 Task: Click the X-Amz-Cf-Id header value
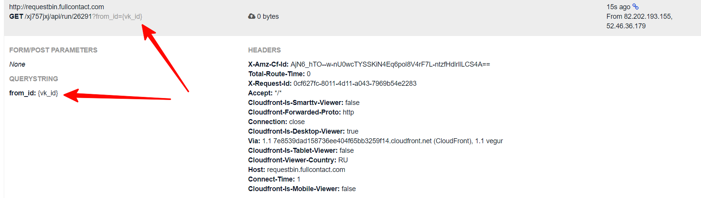click(390, 64)
